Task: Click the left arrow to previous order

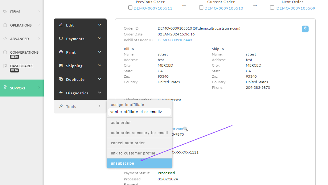Action: tap(184, 6)
